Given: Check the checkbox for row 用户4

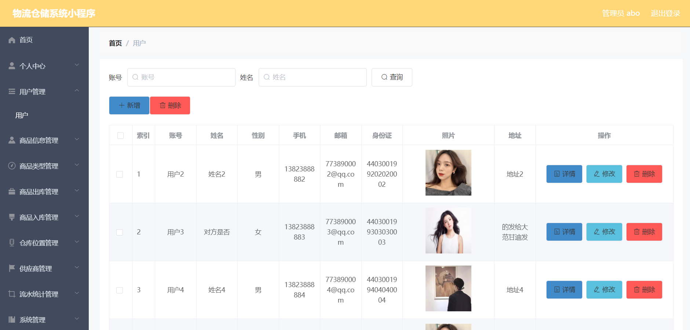Looking at the screenshot, I should [120, 290].
